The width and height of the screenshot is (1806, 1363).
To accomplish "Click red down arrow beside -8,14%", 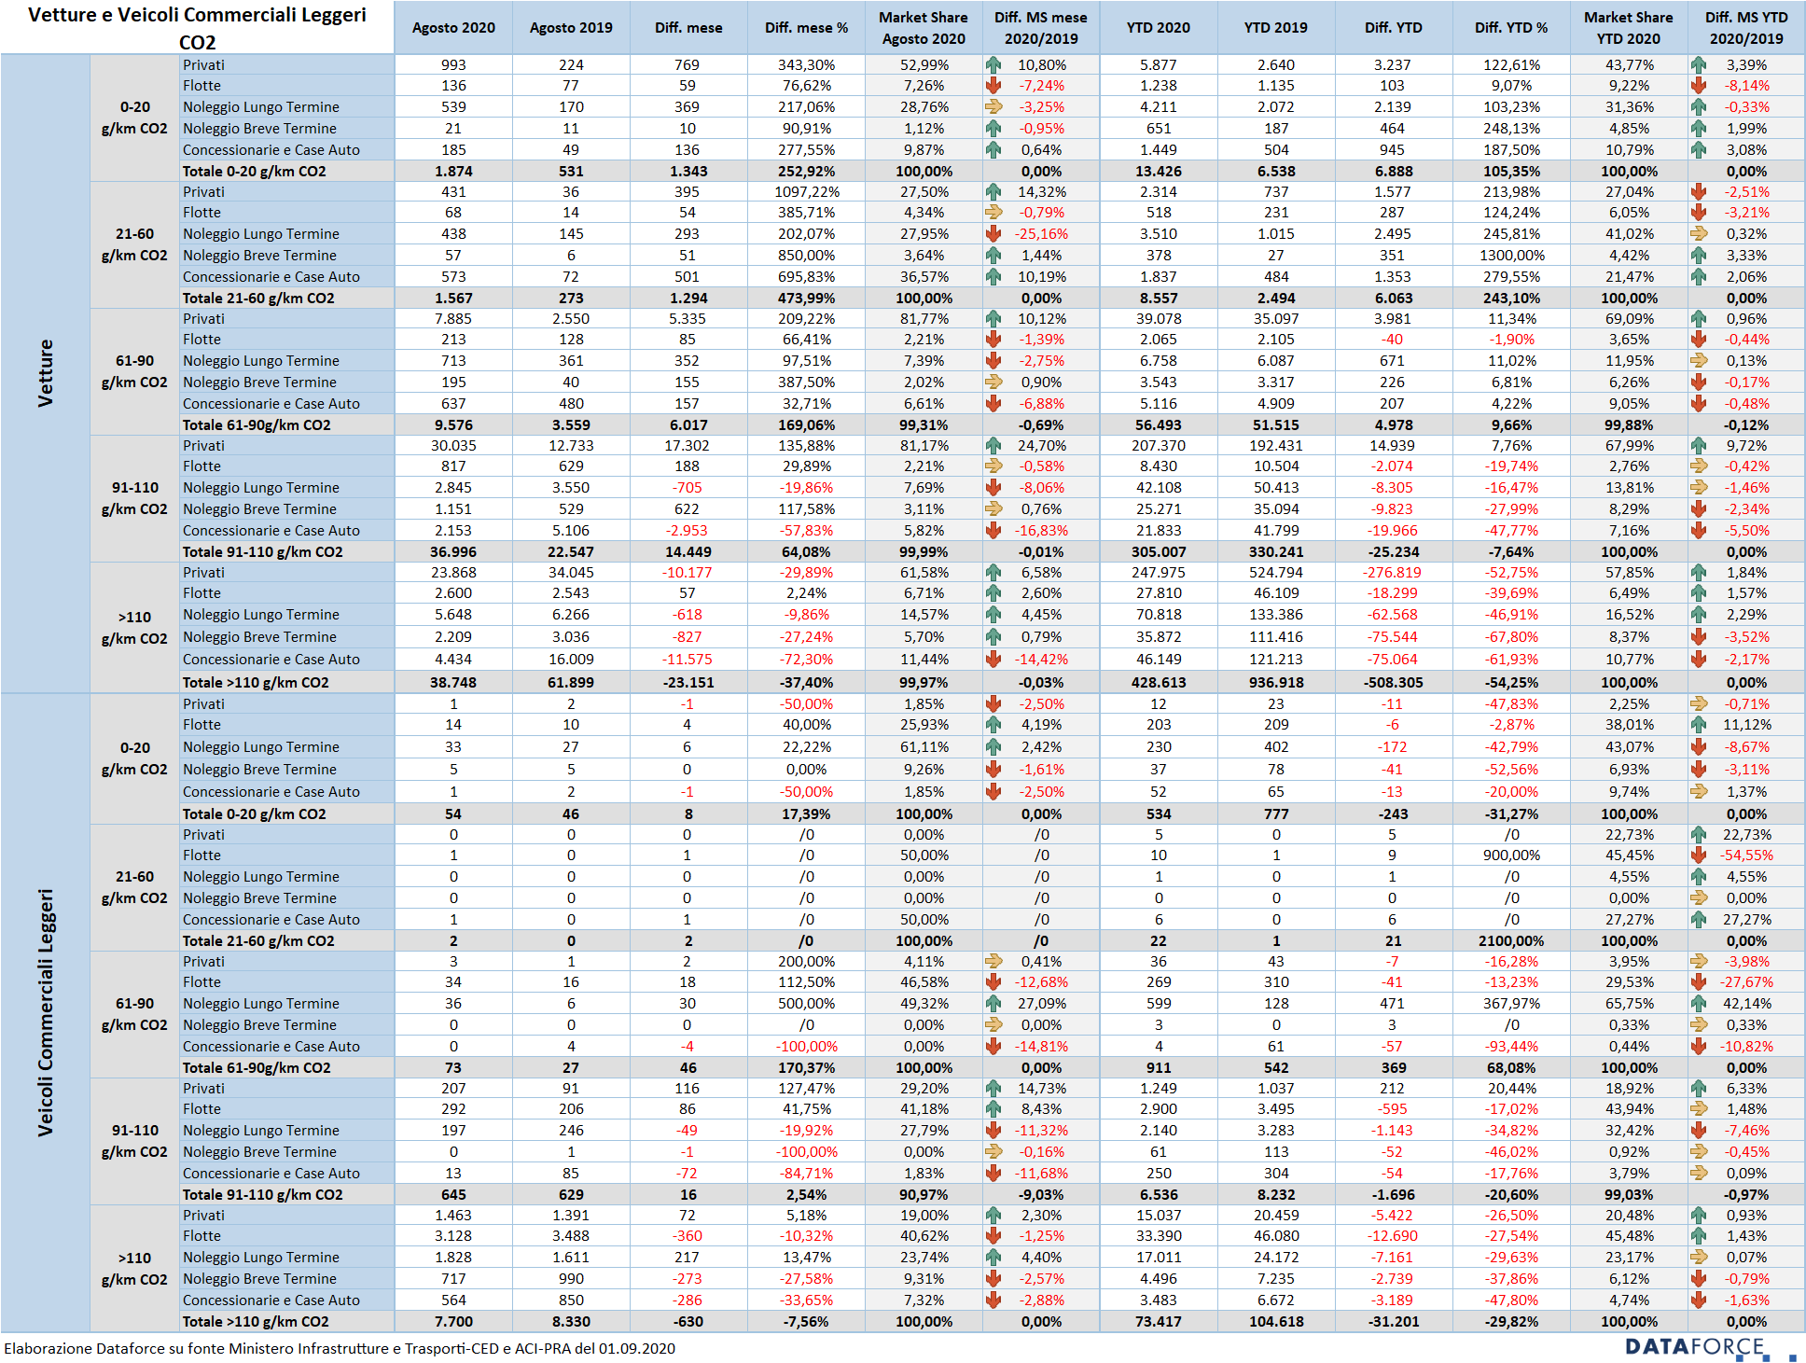I will click(1699, 86).
